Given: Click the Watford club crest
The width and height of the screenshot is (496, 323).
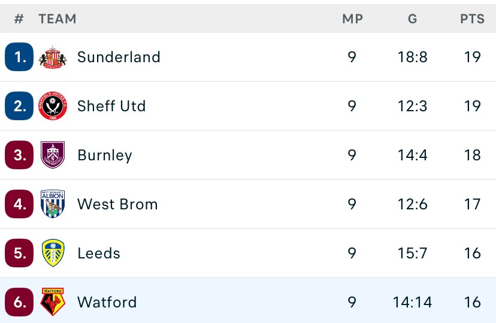Looking at the screenshot, I should (53, 302).
